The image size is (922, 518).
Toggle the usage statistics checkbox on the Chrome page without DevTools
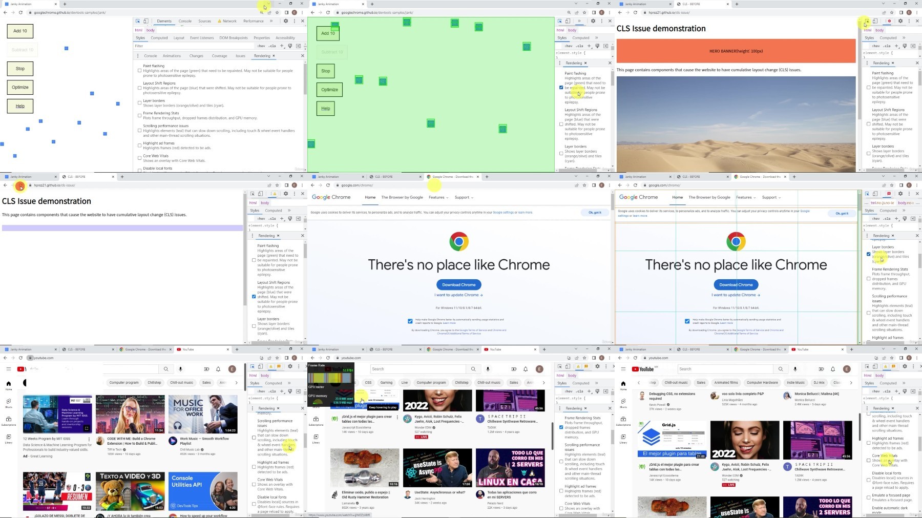(x=410, y=321)
